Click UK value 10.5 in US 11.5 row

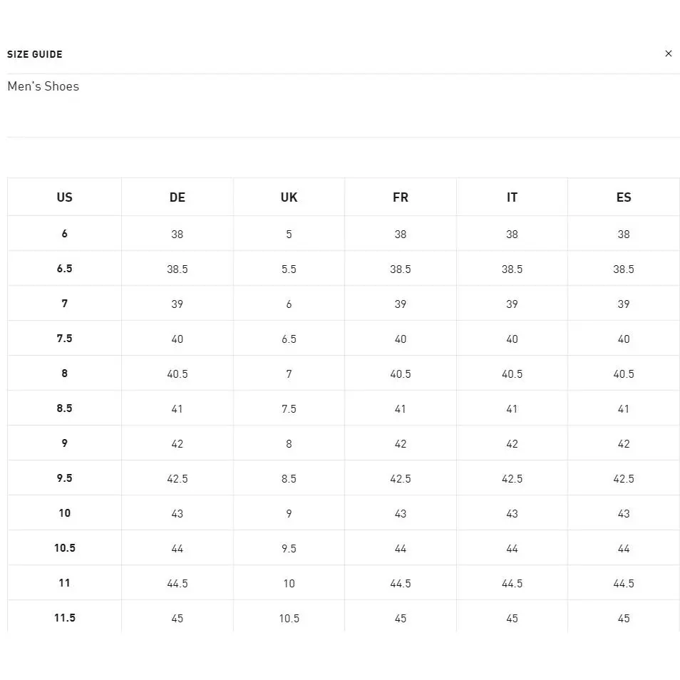(289, 619)
